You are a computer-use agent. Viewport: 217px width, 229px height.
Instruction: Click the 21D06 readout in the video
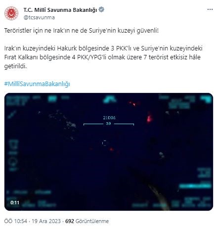click(109, 118)
